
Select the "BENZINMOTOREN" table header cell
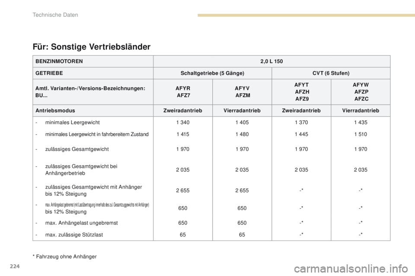coord(55,61)
